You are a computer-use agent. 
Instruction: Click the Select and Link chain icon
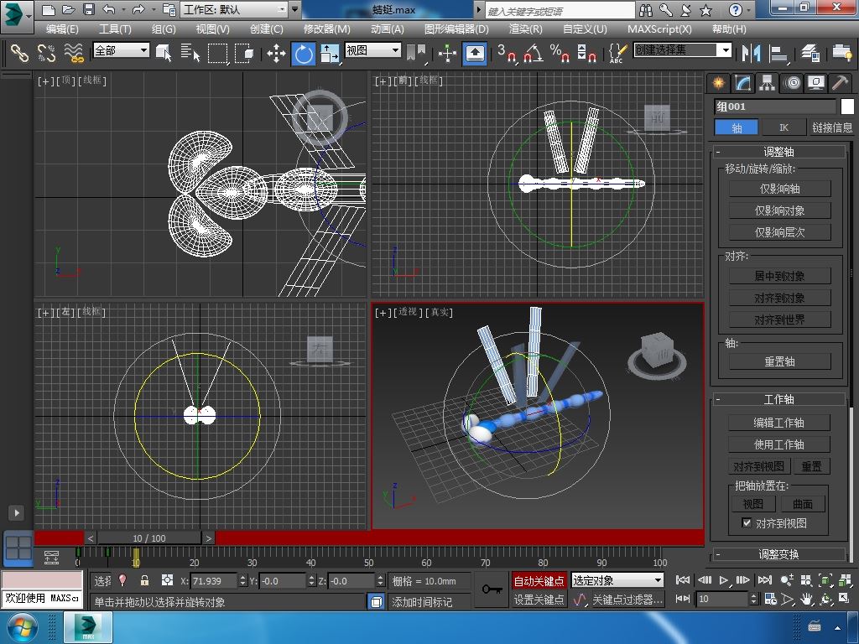point(19,54)
